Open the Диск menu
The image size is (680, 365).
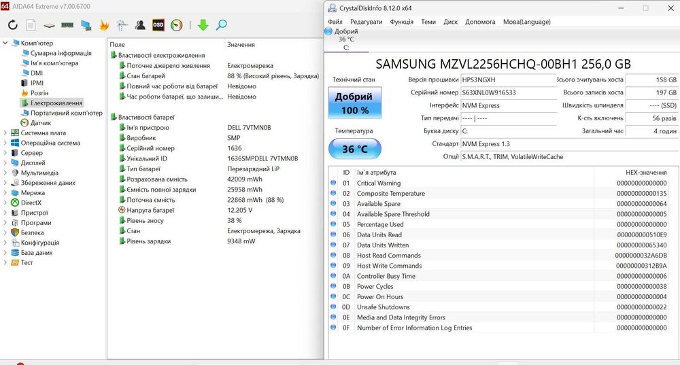pos(451,22)
